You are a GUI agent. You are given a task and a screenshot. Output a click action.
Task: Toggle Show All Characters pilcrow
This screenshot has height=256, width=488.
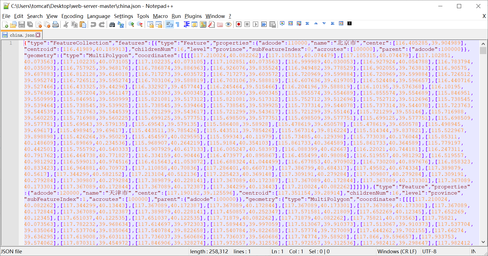pos(178,25)
